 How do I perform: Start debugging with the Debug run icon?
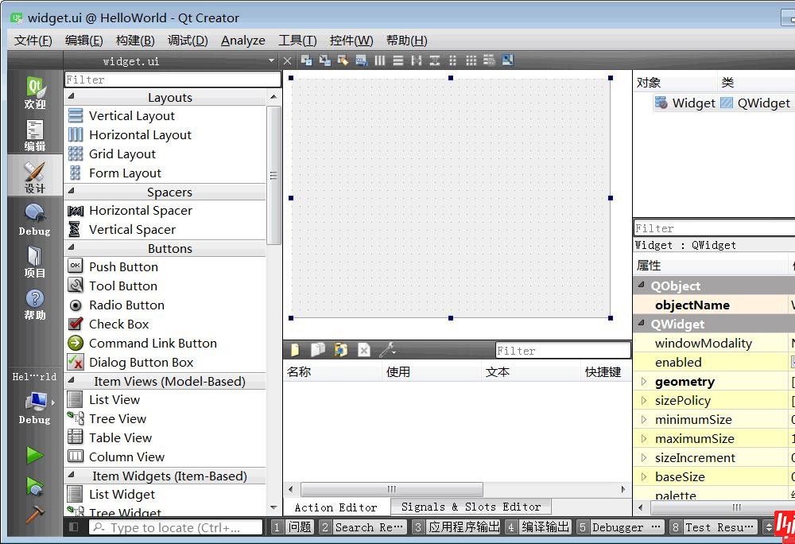pyautogui.click(x=34, y=485)
